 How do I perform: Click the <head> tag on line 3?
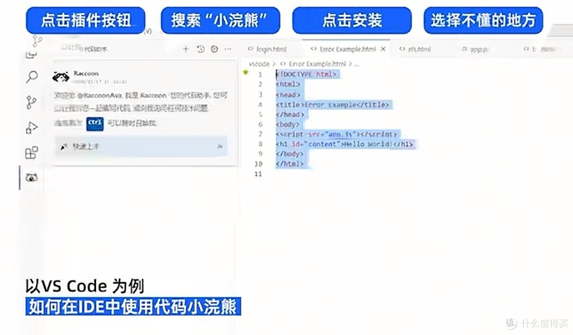(288, 94)
